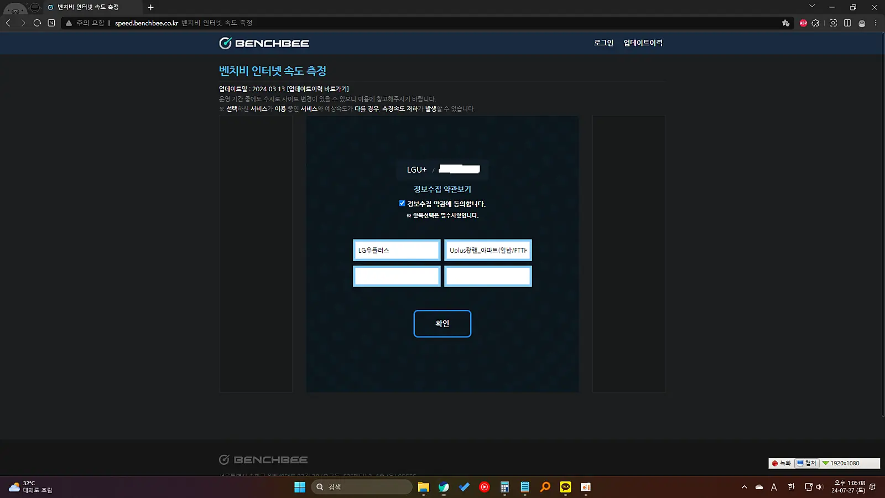Open the LG유플러스 provider dropdown
The image size is (885, 498).
(x=397, y=250)
